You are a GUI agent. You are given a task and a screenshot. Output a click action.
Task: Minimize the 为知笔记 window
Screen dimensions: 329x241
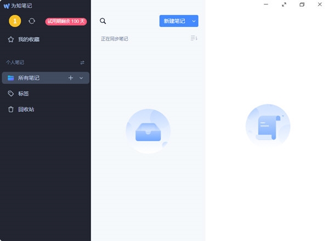[266, 4]
